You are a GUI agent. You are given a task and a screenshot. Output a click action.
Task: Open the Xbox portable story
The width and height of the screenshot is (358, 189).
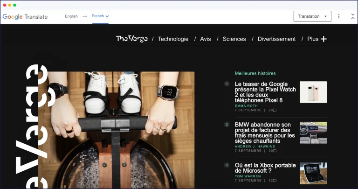click(265, 168)
